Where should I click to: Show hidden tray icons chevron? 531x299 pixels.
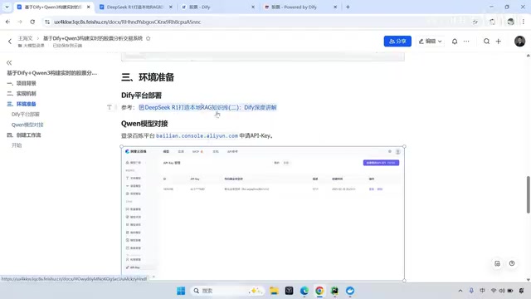tap(460, 291)
